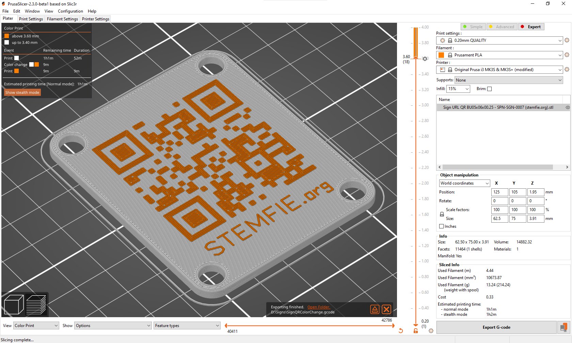The height and width of the screenshot is (343, 572).
Task: Select Simple mode
Action: click(473, 27)
